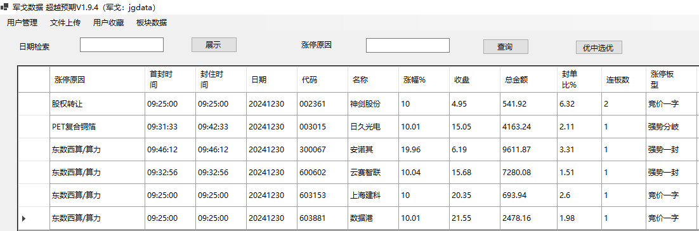Sort by 封单比% column header

(x=579, y=79)
